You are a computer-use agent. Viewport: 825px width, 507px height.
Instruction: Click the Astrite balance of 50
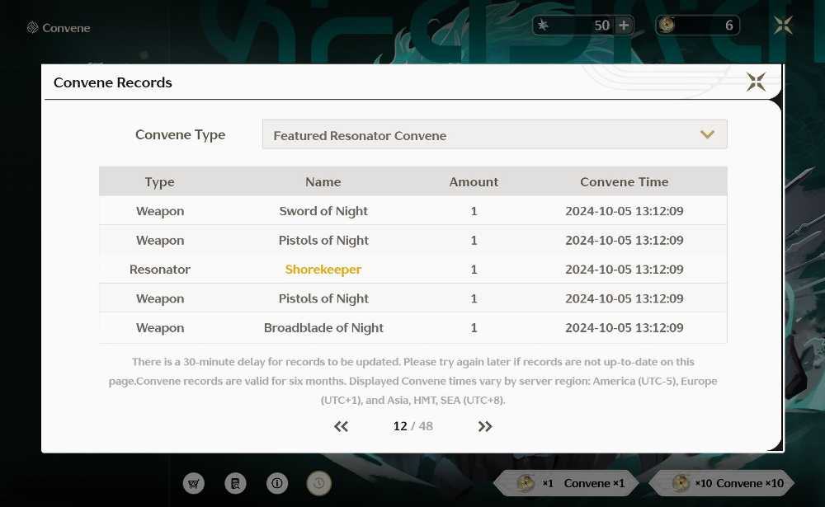pos(602,26)
